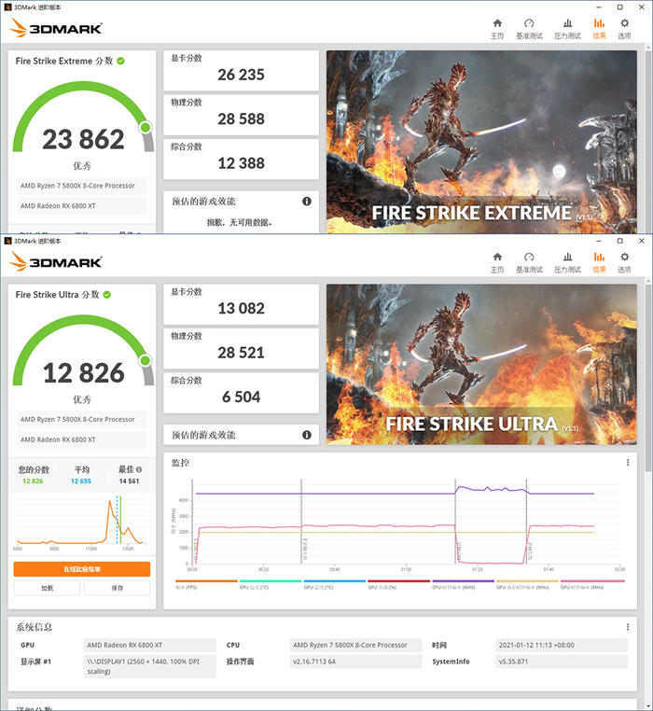Select 显示屏 #1 DISPLAY1 2560 × 1440 value

coord(149,666)
